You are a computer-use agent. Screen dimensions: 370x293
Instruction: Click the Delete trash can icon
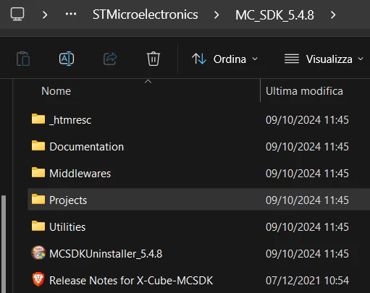tap(154, 59)
